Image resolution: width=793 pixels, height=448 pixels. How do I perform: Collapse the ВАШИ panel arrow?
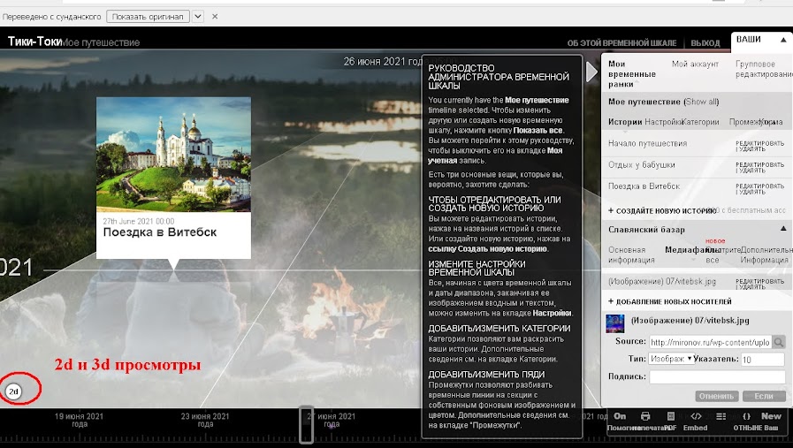pyautogui.click(x=783, y=40)
